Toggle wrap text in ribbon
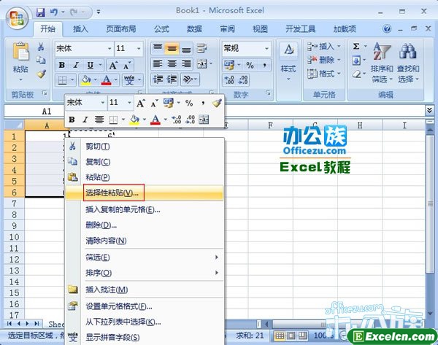Screen dimensions: 438x345 pyautogui.click(x=202, y=48)
